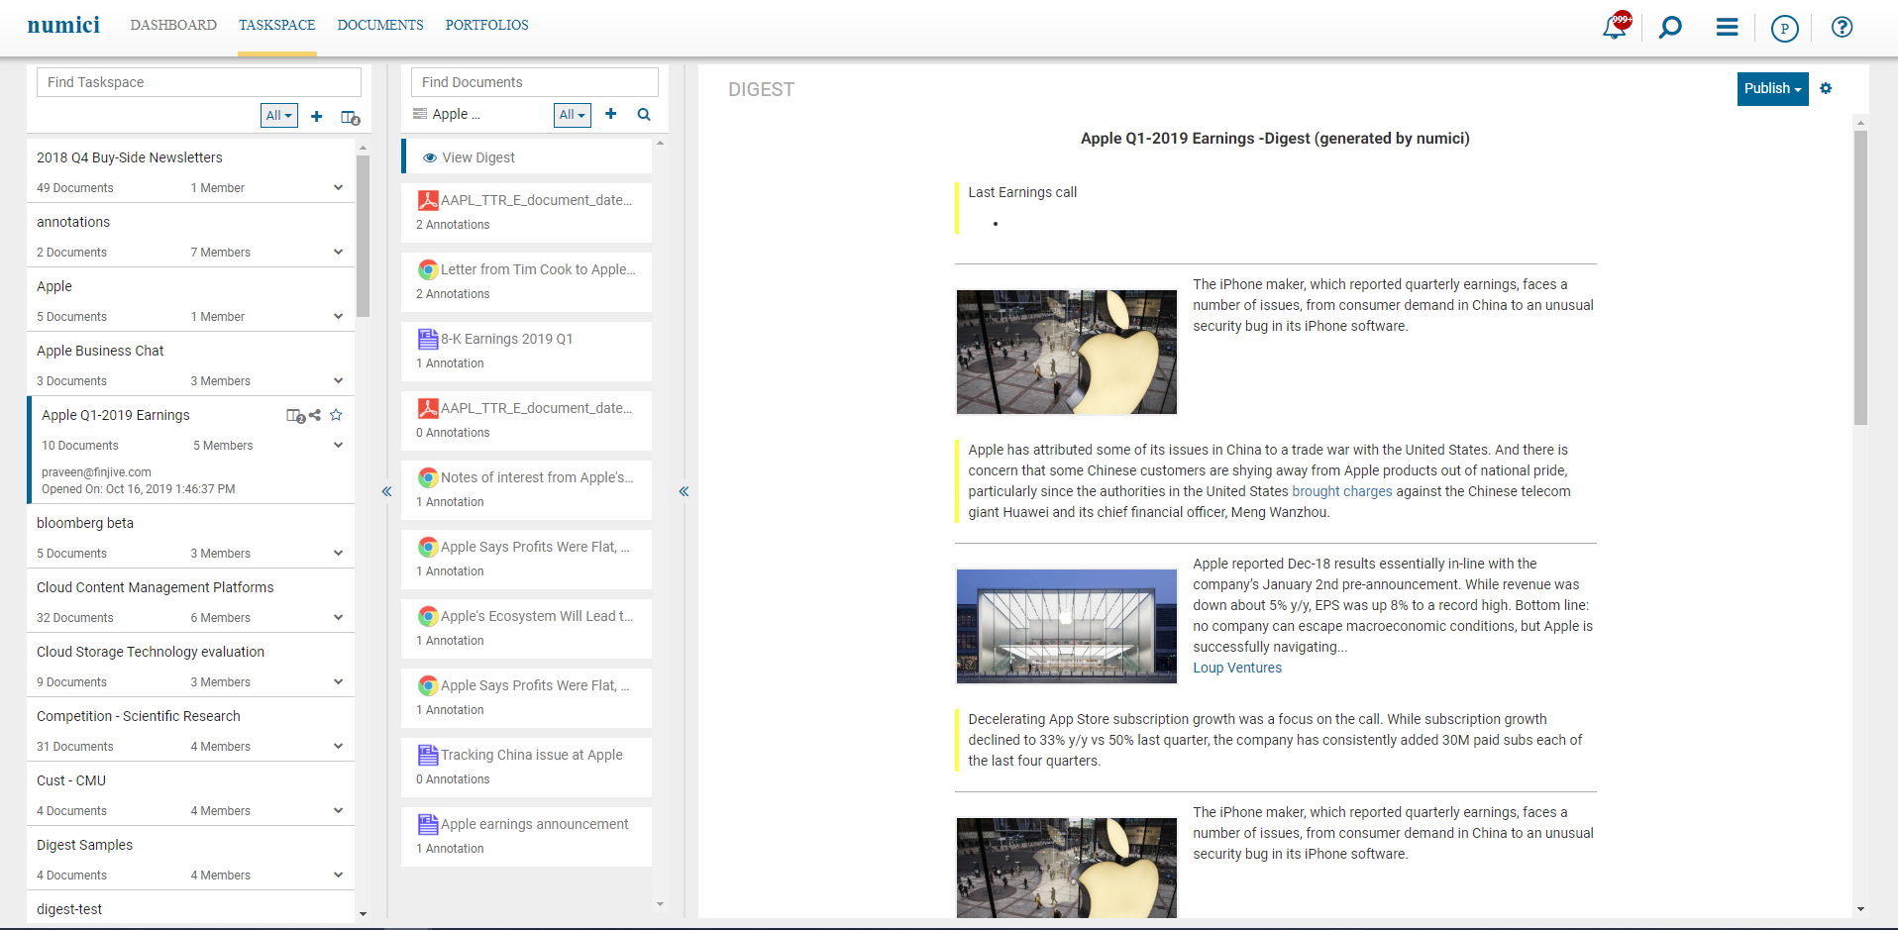1898x930 pixels.
Task: Expand Apple Business Chat details
Action: click(x=338, y=380)
